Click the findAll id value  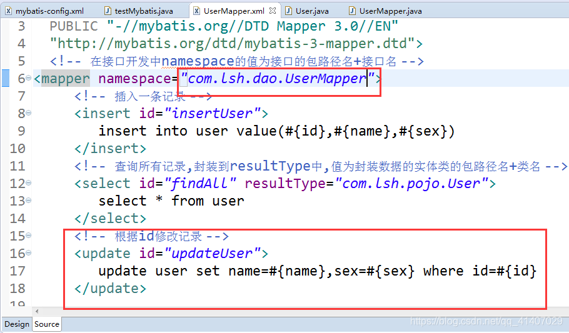point(200,183)
